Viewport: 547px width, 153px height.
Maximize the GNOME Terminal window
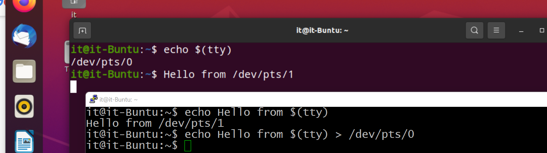542,30
